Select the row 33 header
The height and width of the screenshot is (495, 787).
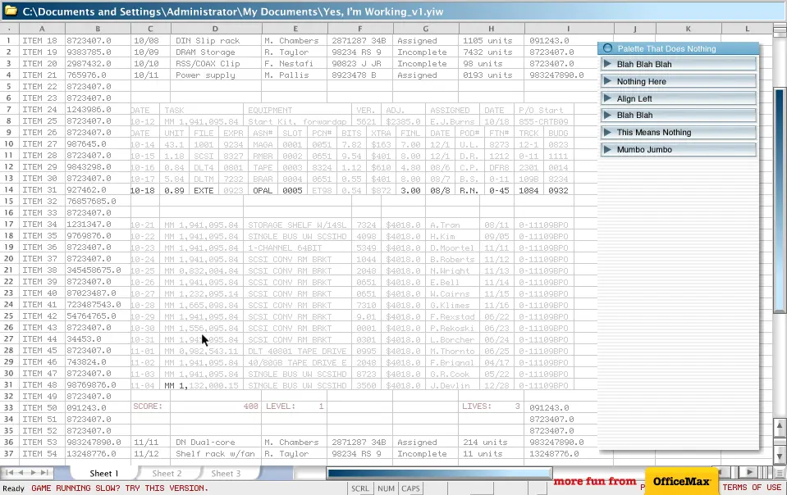tap(9, 408)
